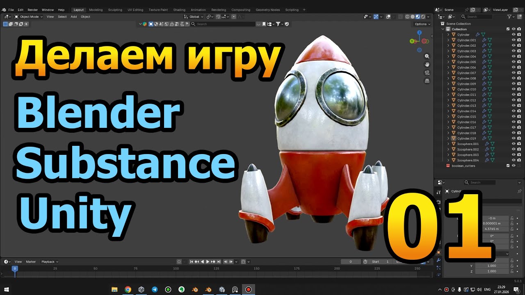The width and height of the screenshot is (525, 295).
Task: Open the outliner filter dropdown
Action: [x=511, y=17]
